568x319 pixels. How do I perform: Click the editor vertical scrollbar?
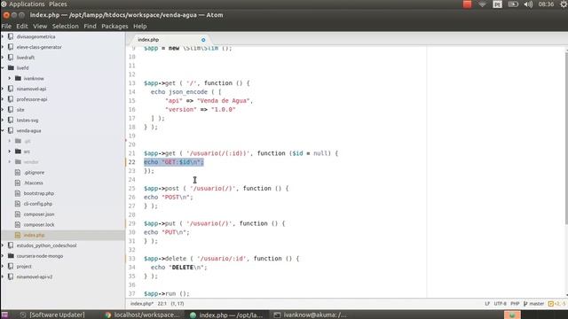coord(566,139)
